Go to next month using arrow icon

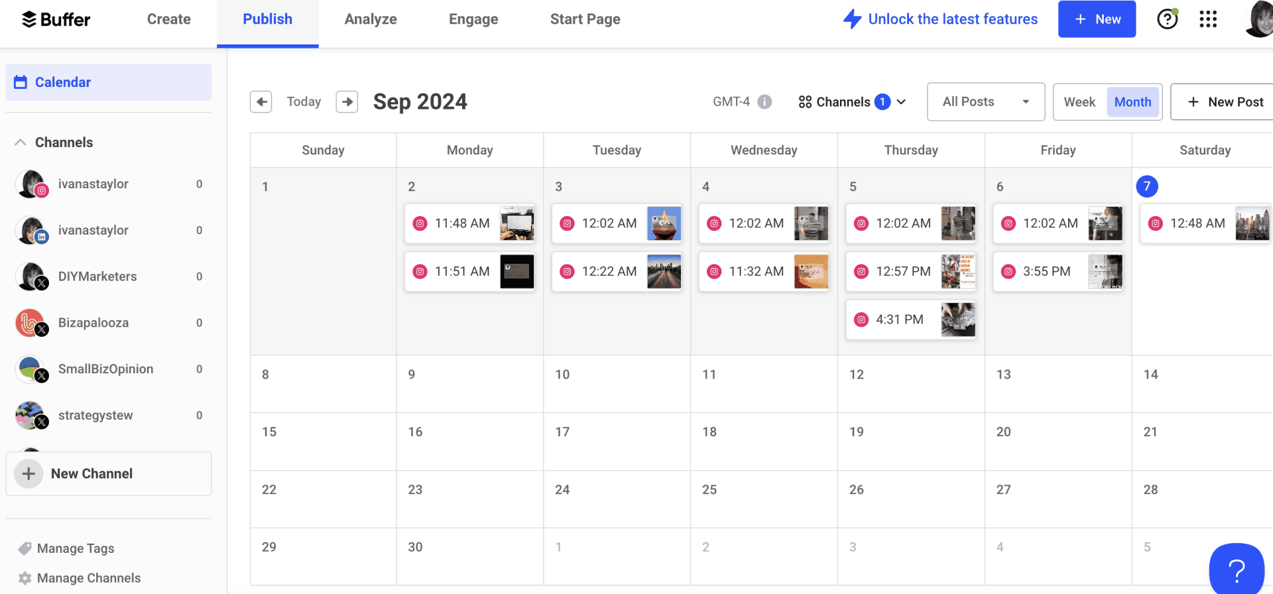(x=347, y=101)
